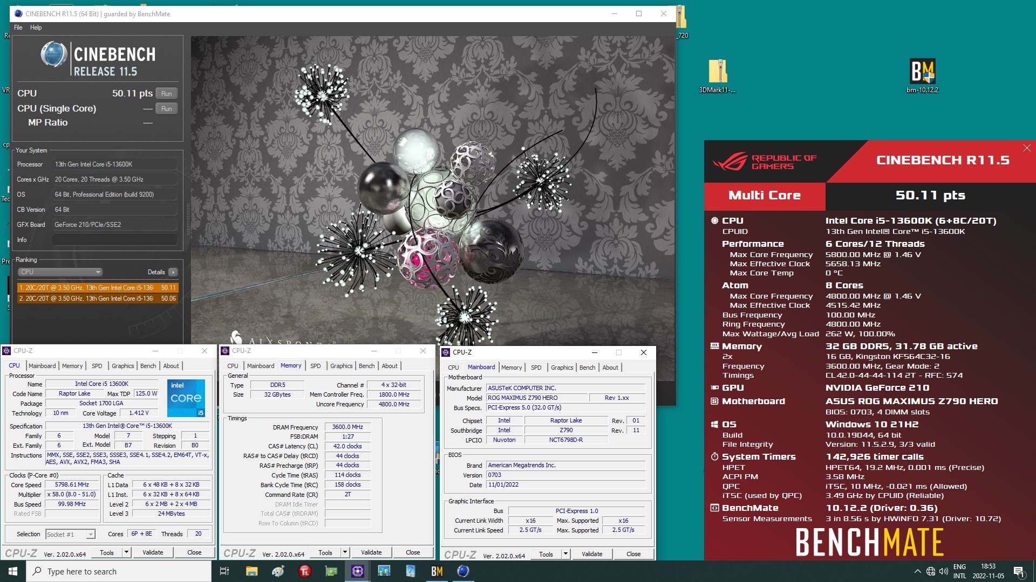
Task: Switch to SPD tab in first CPU-Z
Action: point(97,366)
